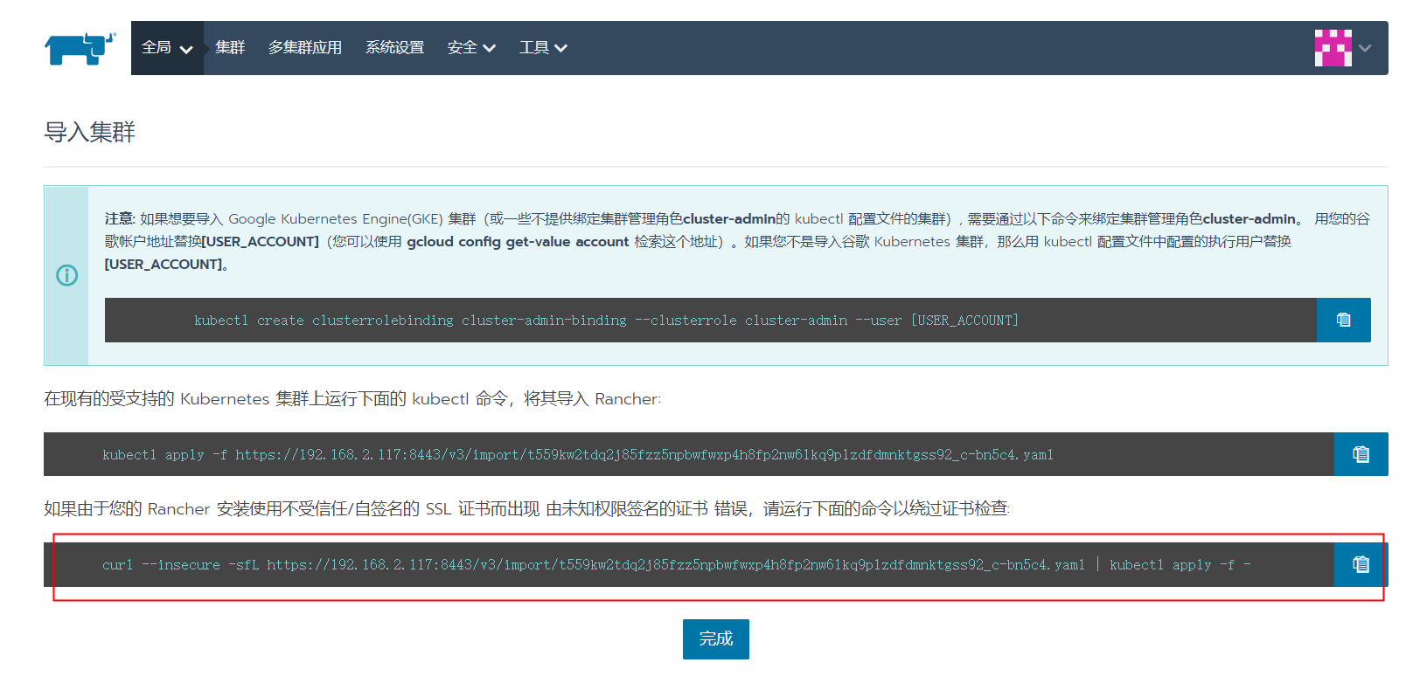
Task: Copy the kubectl apply import command
Action: pos(1361,454)
